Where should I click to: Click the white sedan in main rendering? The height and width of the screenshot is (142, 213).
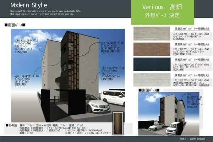[98, 104]
